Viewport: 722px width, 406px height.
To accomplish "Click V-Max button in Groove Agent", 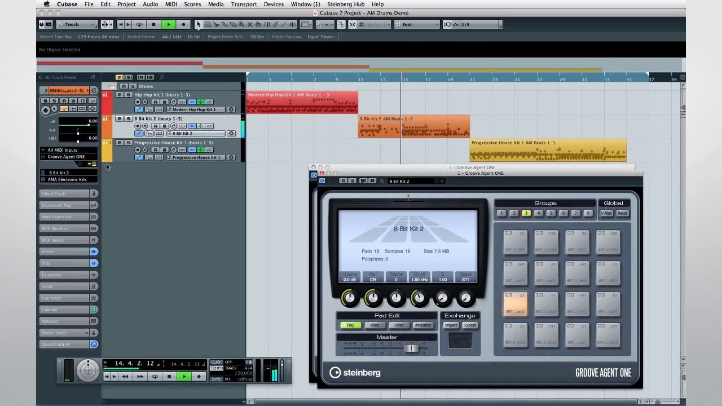I will [606, 213].
